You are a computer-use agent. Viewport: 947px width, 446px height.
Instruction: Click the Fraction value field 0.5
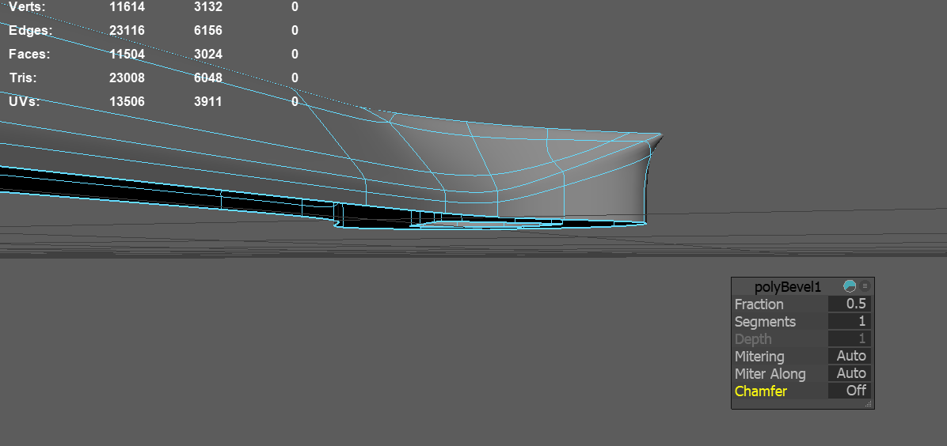coord(849,304)
